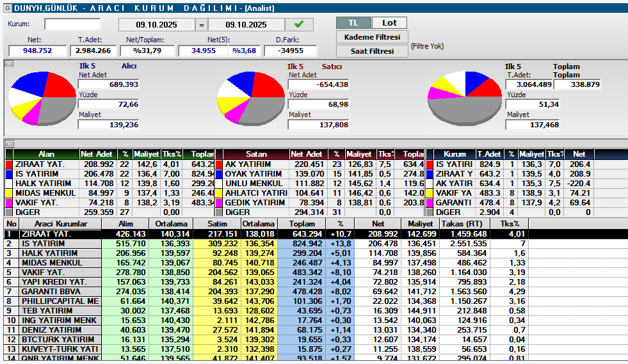Click the blue swatch beside IS YATIRIM in Alan
Viewport: 628px width, 364px height.
point(9,174)
